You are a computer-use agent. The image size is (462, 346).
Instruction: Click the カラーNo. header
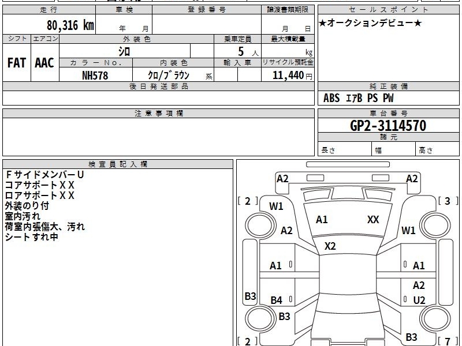coord(96,63)
